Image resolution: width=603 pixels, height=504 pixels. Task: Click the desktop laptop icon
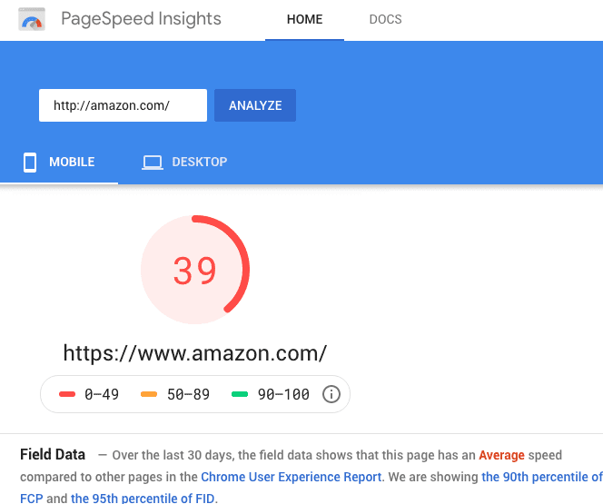pyautogui.click(x=153, y=163)
